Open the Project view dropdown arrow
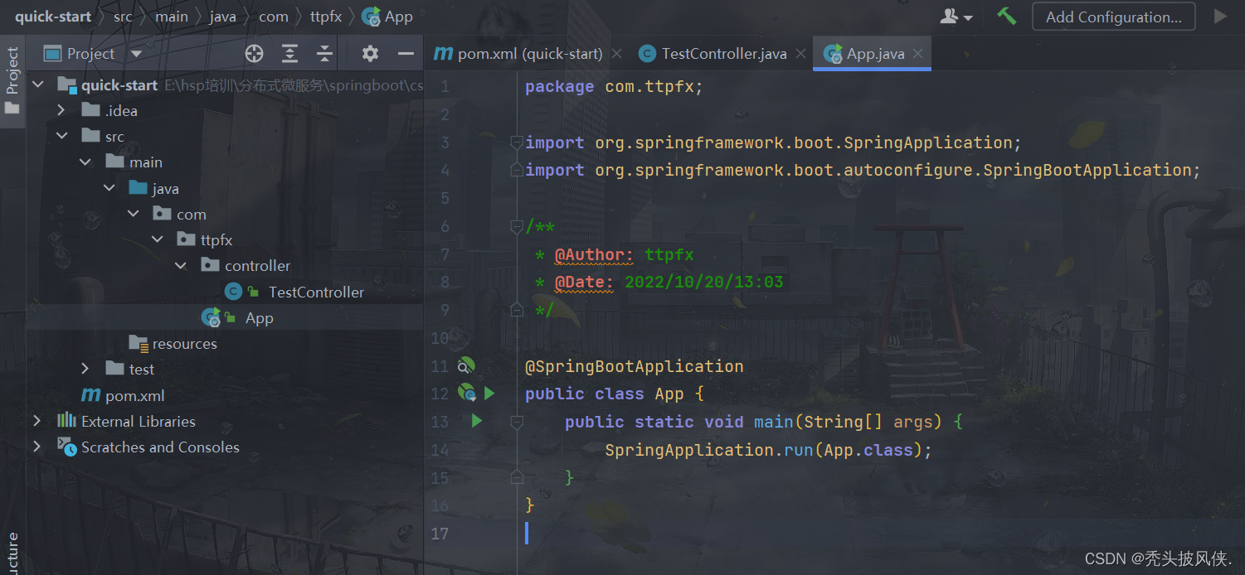 137,54
